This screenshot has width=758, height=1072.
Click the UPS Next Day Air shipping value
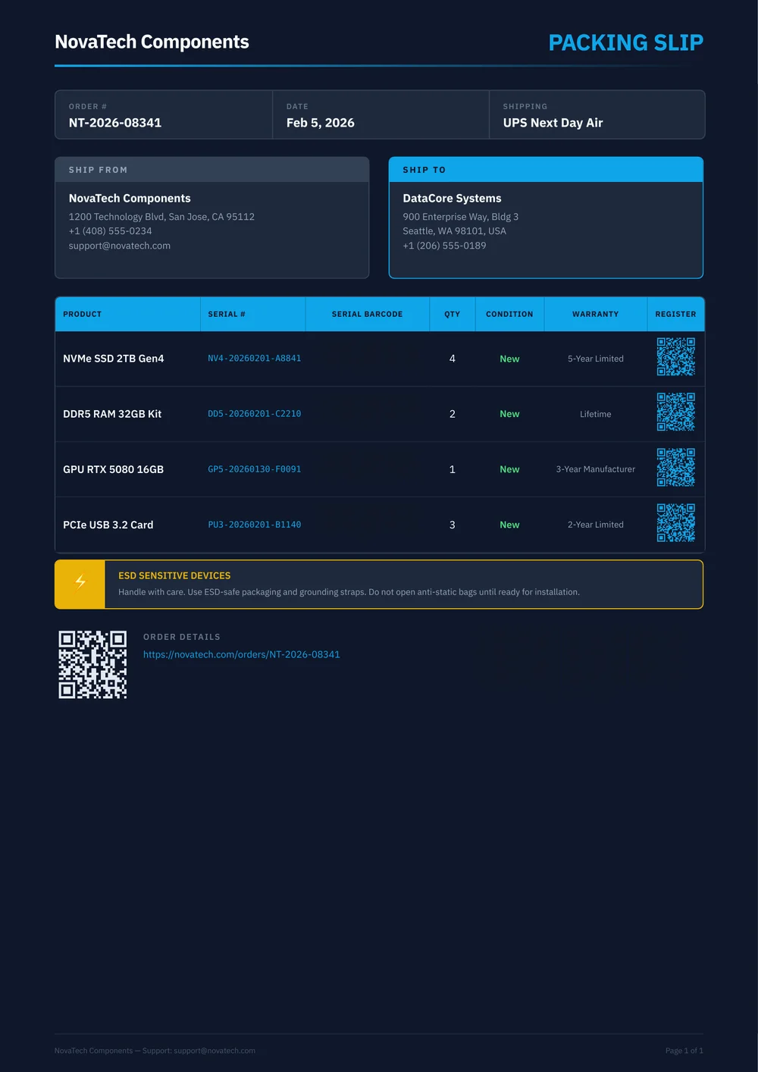(553, 123)
